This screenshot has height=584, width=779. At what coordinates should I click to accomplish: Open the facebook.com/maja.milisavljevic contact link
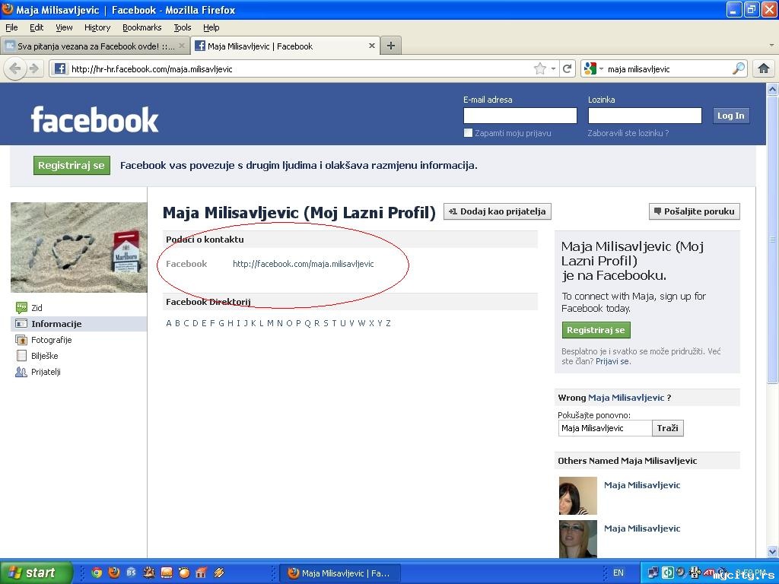pyautogui.click(x=303, y=264)
